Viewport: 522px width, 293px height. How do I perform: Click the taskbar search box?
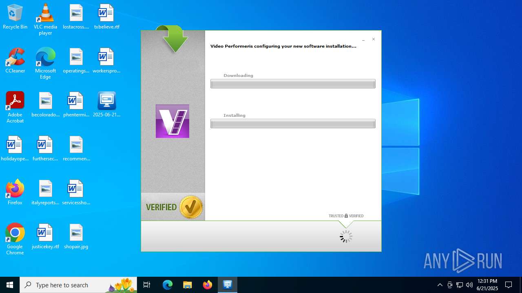(x=79, y=285)
